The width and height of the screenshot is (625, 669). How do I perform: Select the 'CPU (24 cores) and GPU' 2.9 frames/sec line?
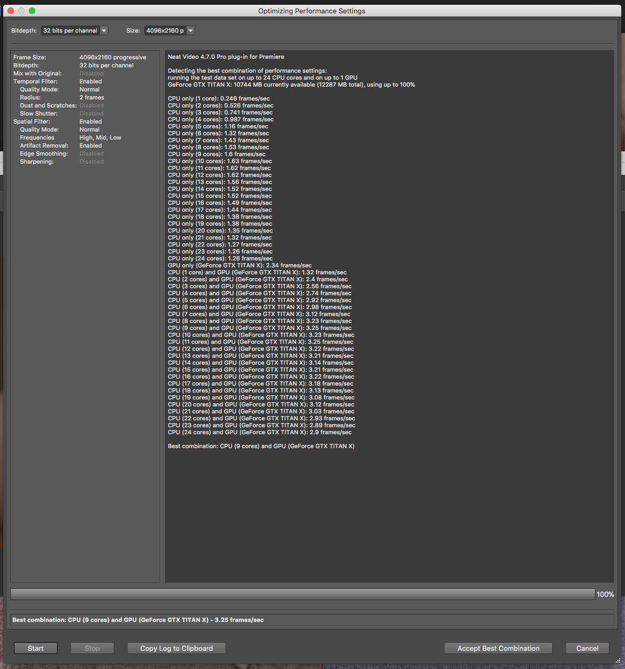260,432
